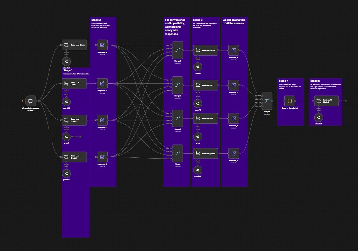Screen dimensions: 358x251
Task: Click the Stage 4 sticky note title
Action: [x=283, y=81]
